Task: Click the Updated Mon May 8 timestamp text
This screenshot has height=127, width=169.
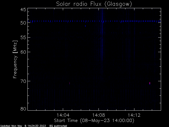Action: (x=23, y=126)
